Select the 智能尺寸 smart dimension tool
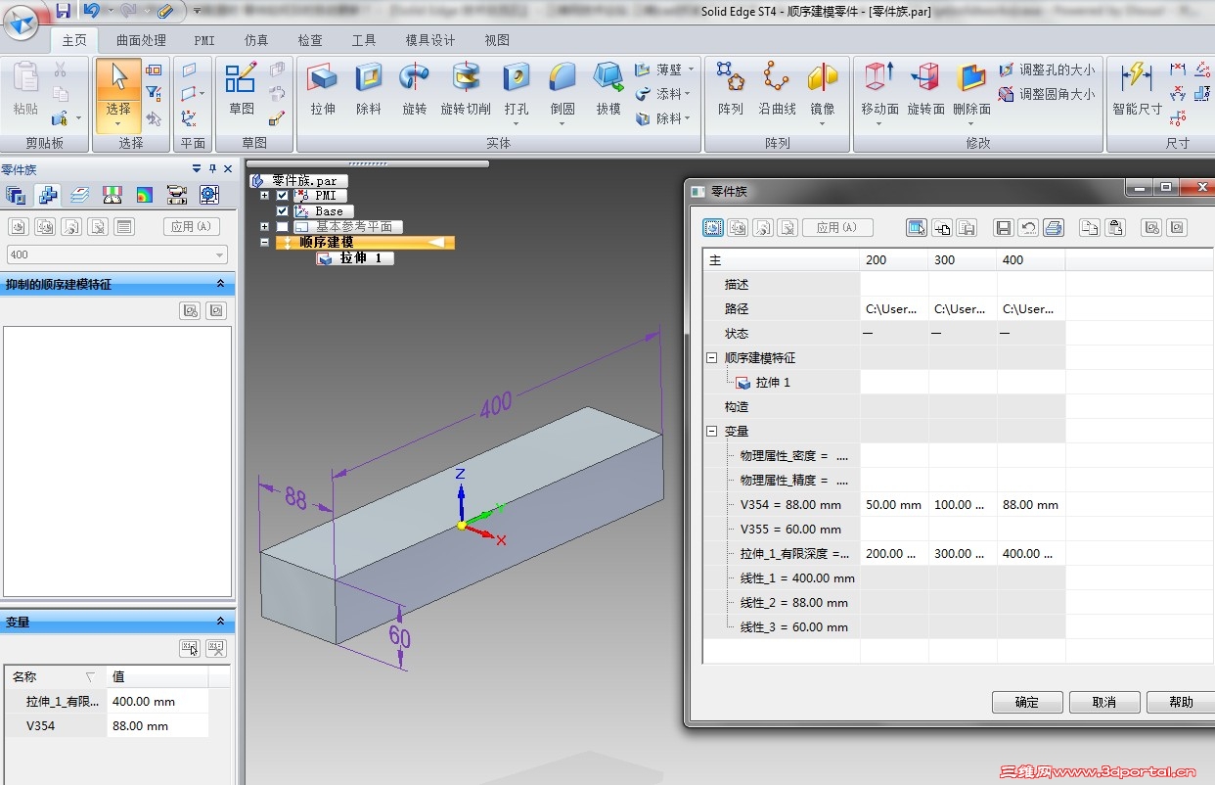Image resolution: width=1215 pixels, height=785 pixels. (x=1137, y=89)
